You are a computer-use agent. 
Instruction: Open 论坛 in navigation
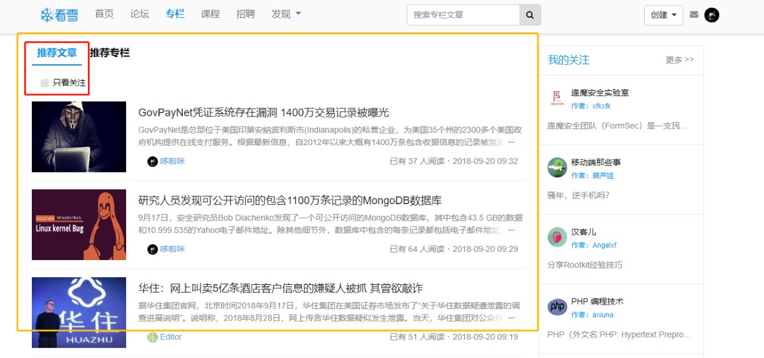click(x=139, y=14)
